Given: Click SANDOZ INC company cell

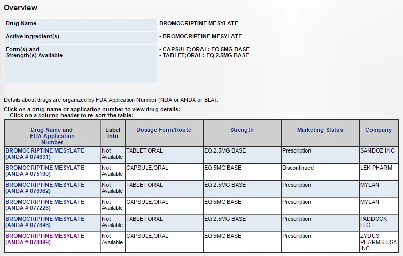Looking at the screenshot, I should 379,155.
